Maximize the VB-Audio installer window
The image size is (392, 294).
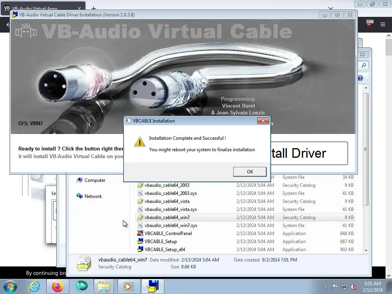point(337,15)
